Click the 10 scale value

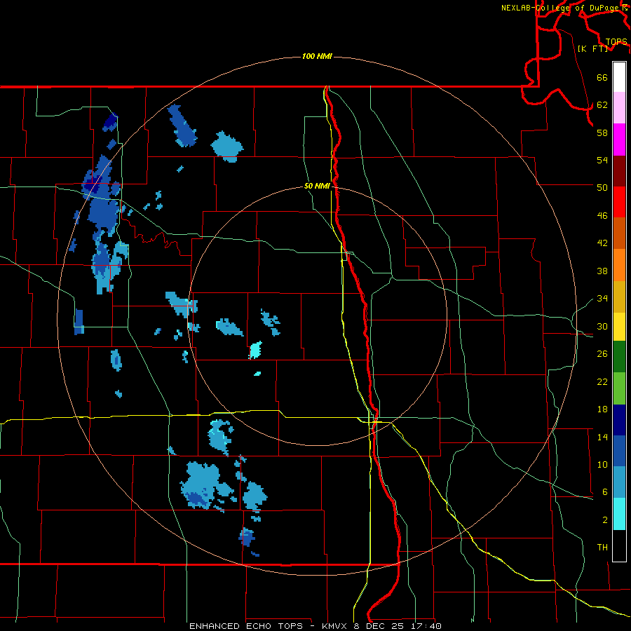(602, 465)
